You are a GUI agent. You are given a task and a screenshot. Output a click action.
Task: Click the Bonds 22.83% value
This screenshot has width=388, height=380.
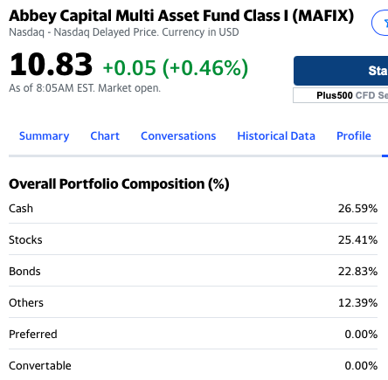coord(357,272)
